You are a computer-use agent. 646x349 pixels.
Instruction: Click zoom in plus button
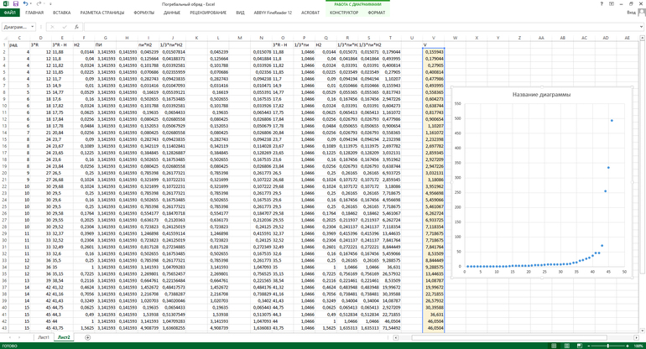pyautogui.click(x=628, y=346)
